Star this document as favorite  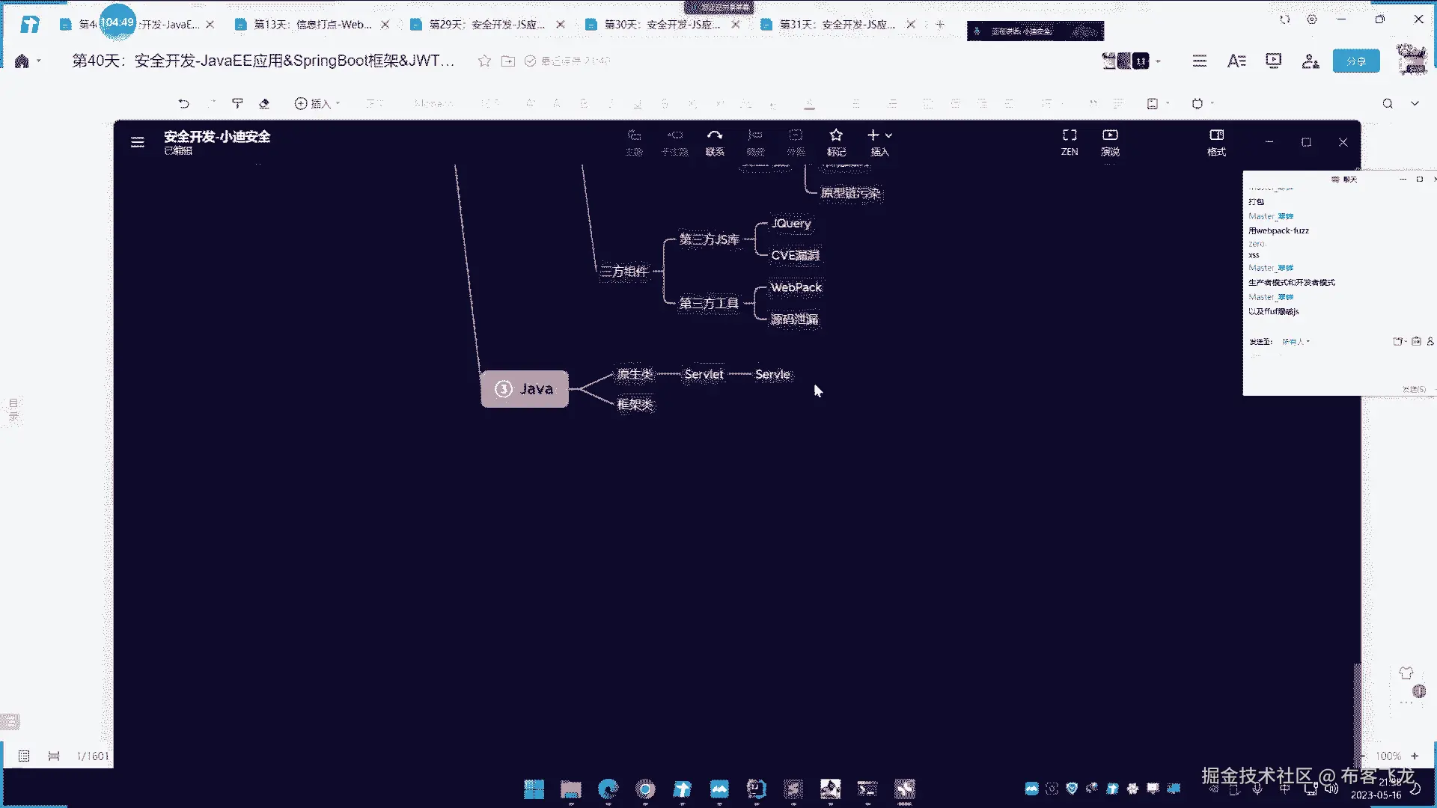pyautogui.click(x=484, y=61)
